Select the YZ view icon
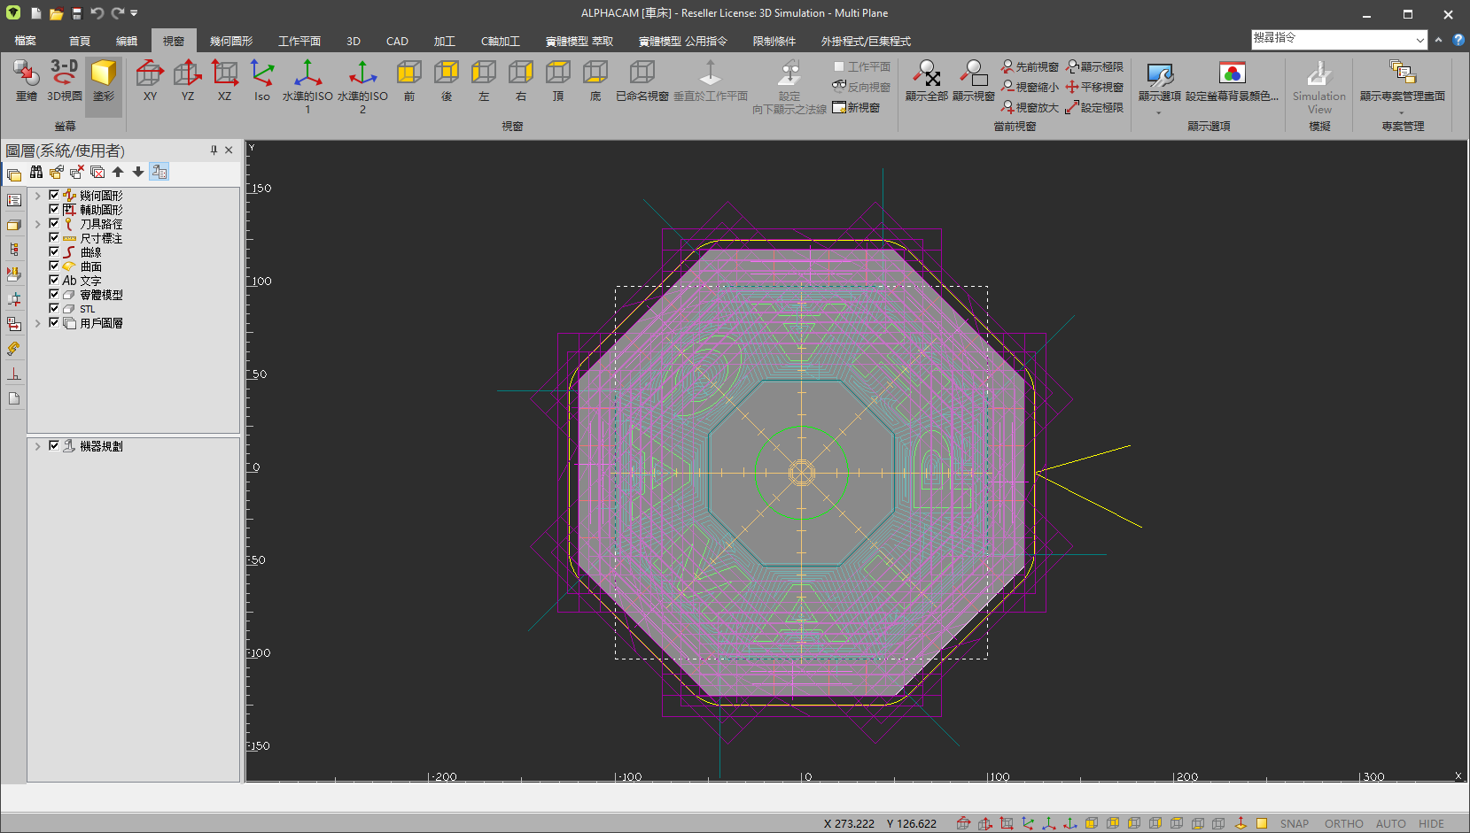1470x833 pixels. [187, 81]
